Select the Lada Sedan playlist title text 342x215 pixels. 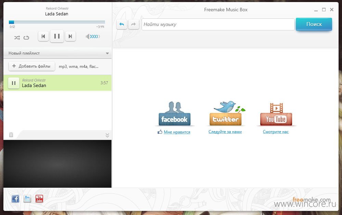point(34,86)
